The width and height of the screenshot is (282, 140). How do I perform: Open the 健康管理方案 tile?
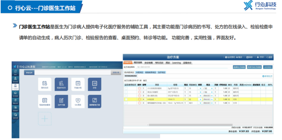95,102
